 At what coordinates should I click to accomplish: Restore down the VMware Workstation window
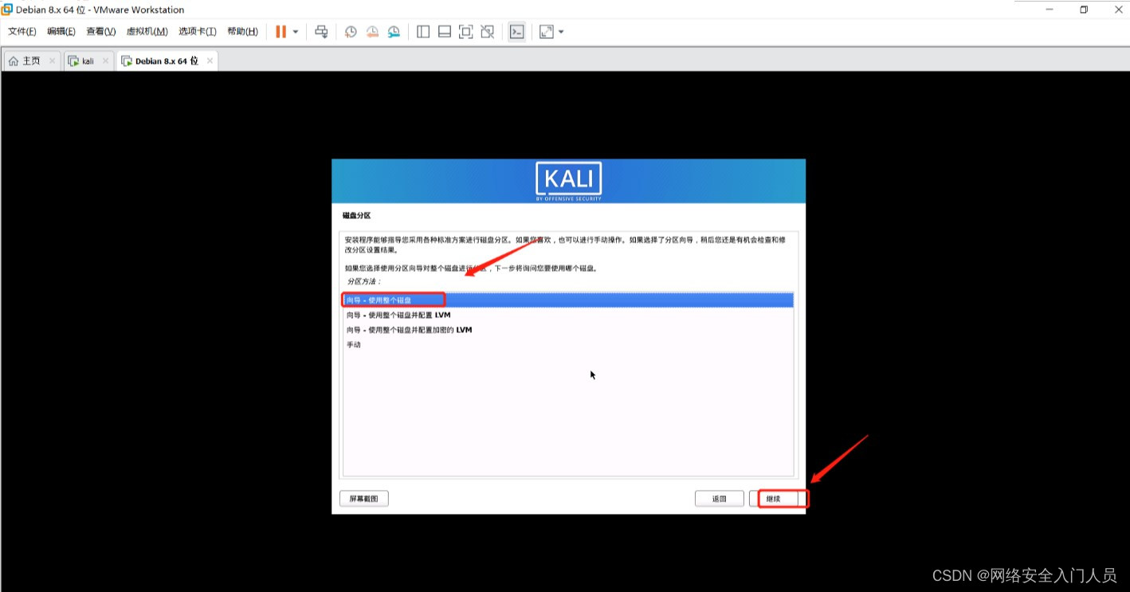(x=1084, y=10)
